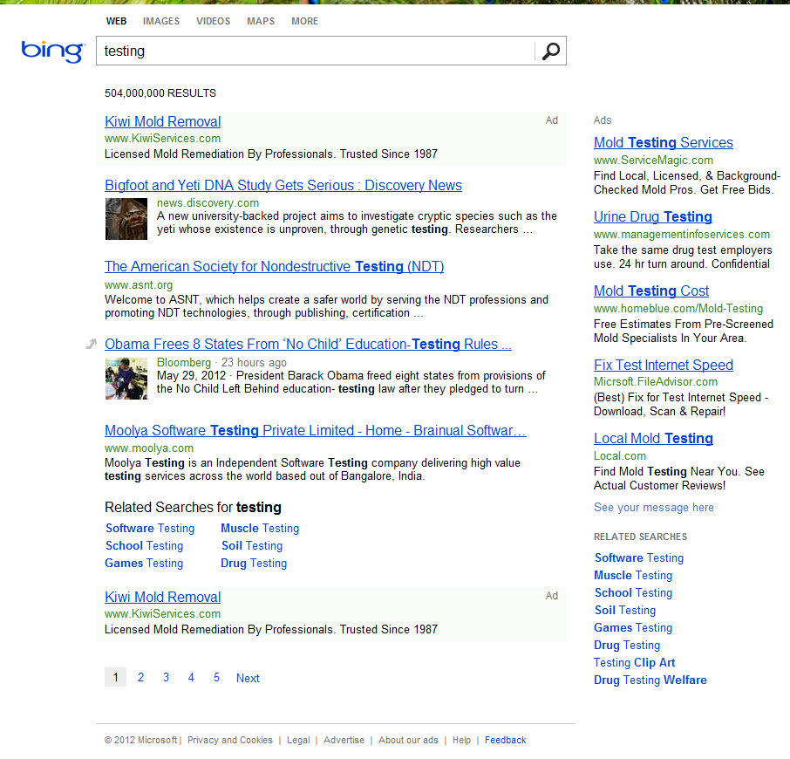Open the bottom Kiwi Mold Removal ad
This screenshot has width=790, height=759.
[163, 598]
